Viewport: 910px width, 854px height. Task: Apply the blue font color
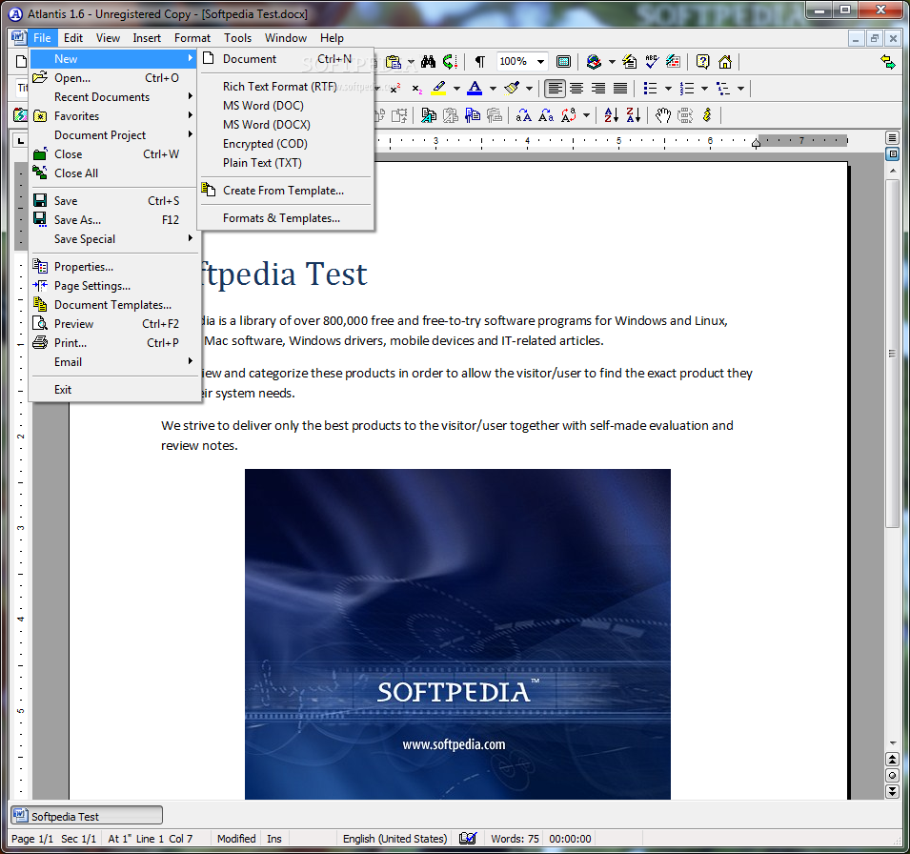[475, 89]
